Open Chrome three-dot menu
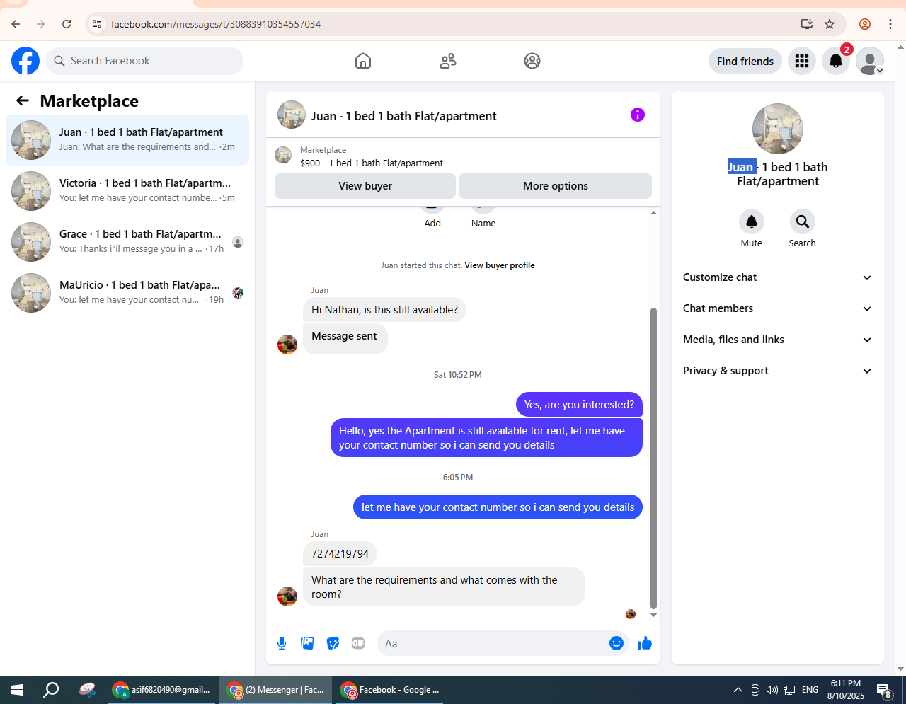Viewport: 906px width, 704px height. tap(890, 24)
